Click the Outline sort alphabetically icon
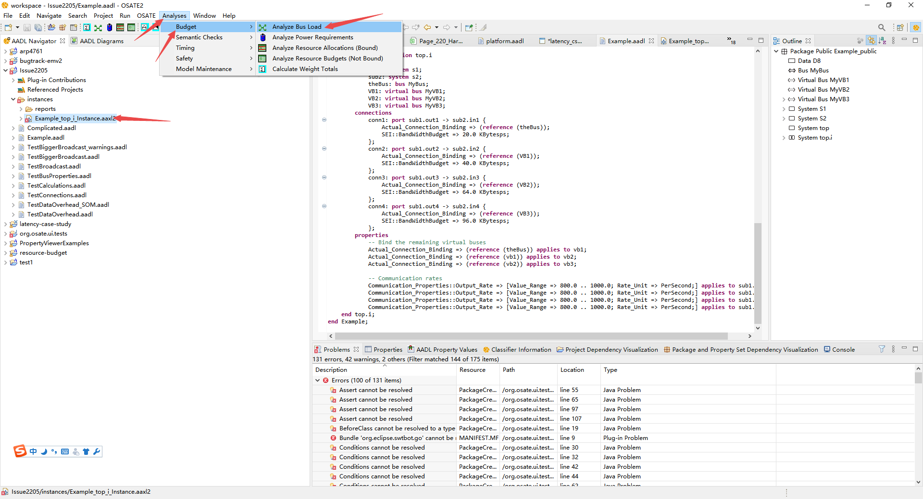923x499 pixels. coord(882,41)
